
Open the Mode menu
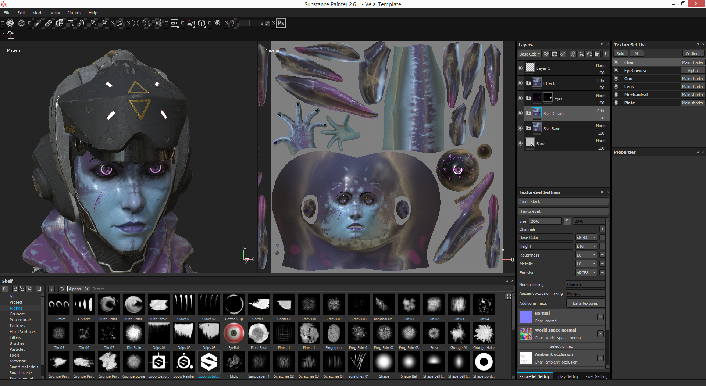click(38, 13)
